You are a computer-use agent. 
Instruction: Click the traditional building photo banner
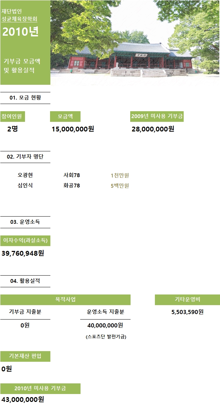click(x=135, y=42)
